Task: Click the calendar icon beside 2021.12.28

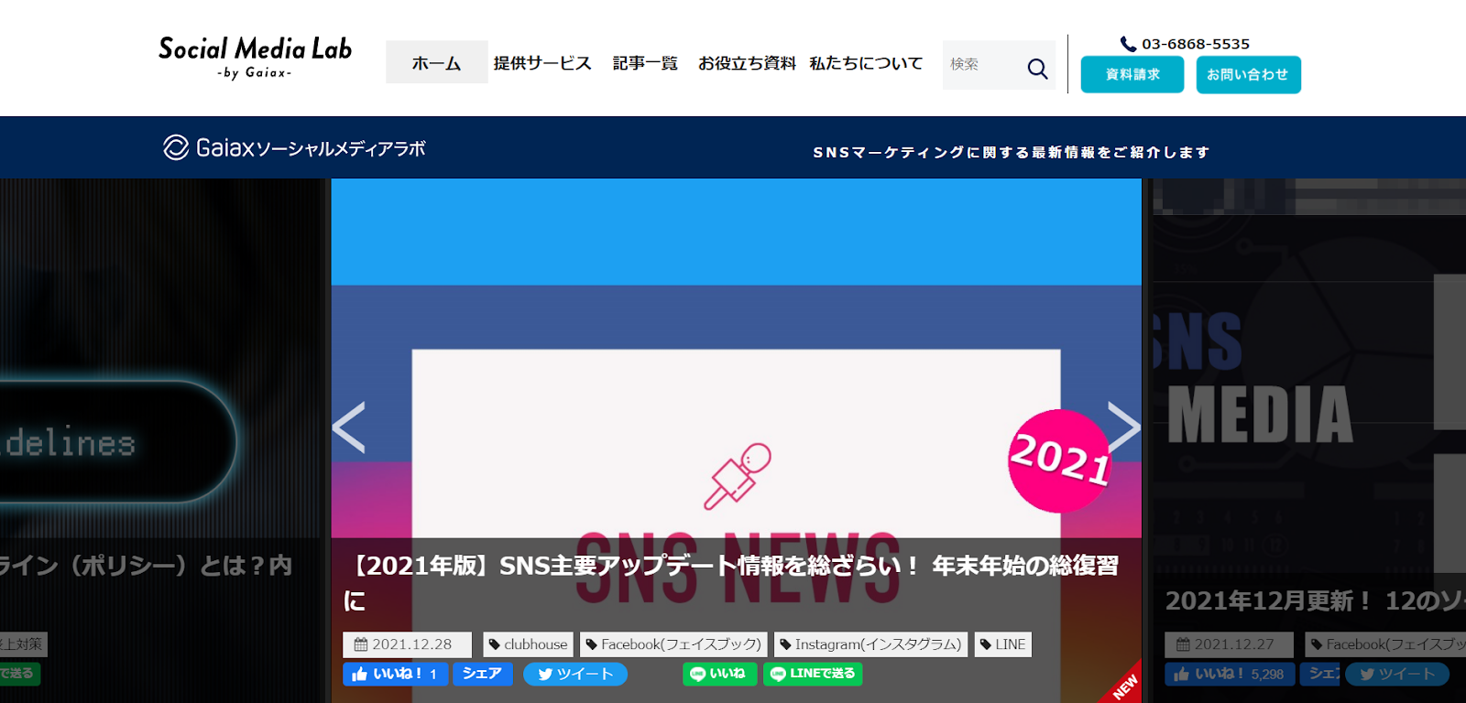Action: click(x=361, y=644)
